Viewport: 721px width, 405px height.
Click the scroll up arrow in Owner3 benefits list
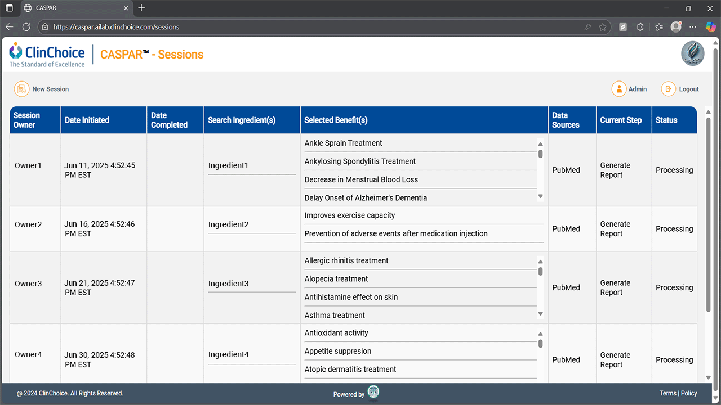click(x=541, y=262)
